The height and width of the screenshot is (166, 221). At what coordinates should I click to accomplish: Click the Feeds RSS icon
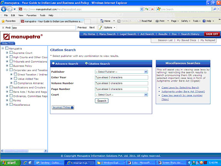point(119,21)
